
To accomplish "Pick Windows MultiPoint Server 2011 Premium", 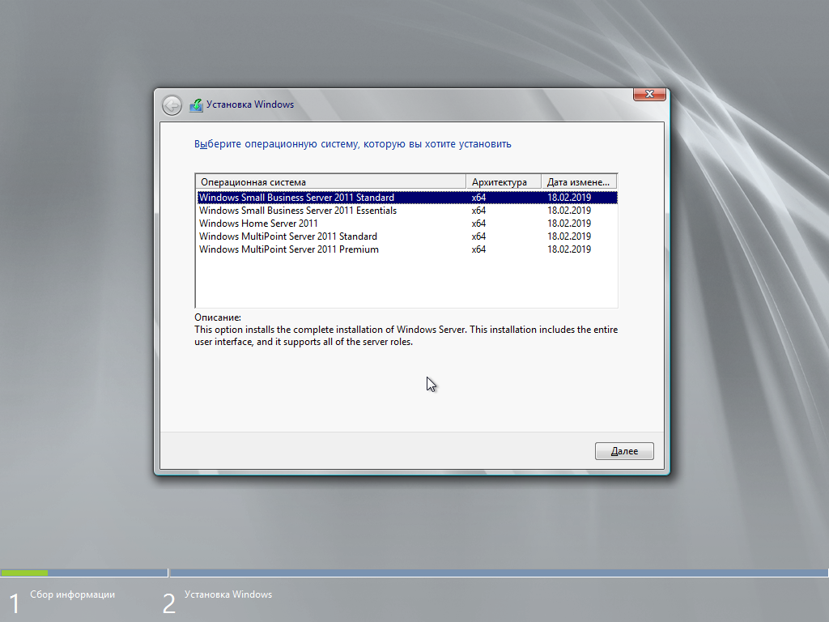I will 288,249.
